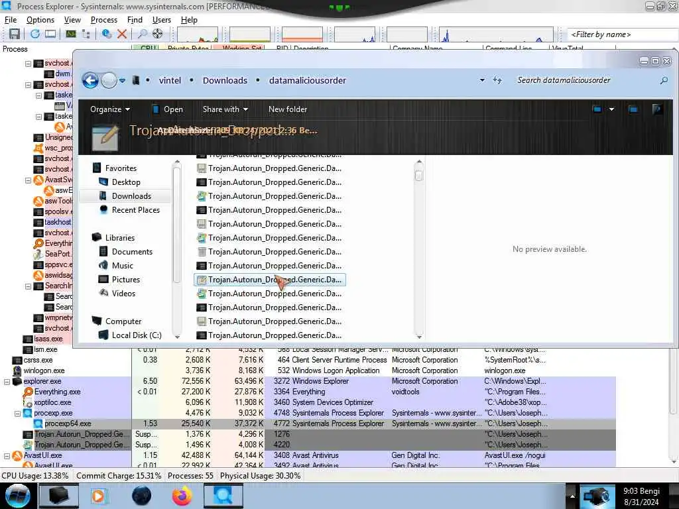Collapse the SearchIn... process tree node

coord(28,286)
